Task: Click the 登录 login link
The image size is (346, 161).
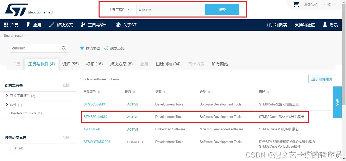Action: click(334, 25)
